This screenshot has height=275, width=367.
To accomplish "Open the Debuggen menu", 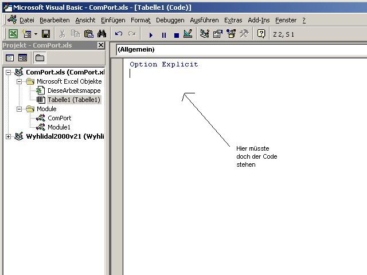I will pos(170,21).
